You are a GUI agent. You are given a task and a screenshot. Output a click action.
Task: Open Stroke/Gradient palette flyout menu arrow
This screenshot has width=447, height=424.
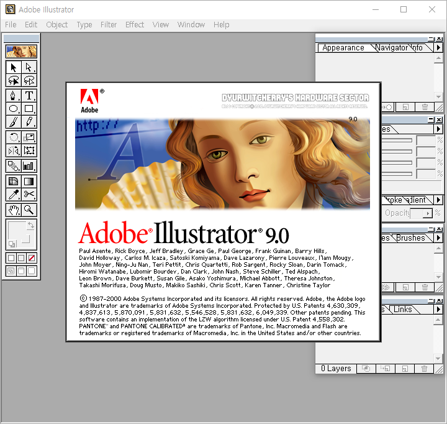pos(438,200)
